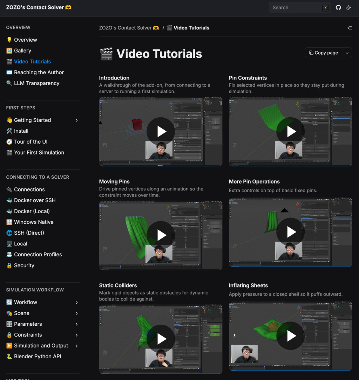The height and width of the screenshot is (380, 359).
Task: Click the SSH (Direct) globe icon
Action: pyautogui.click(x=9, y=233)
